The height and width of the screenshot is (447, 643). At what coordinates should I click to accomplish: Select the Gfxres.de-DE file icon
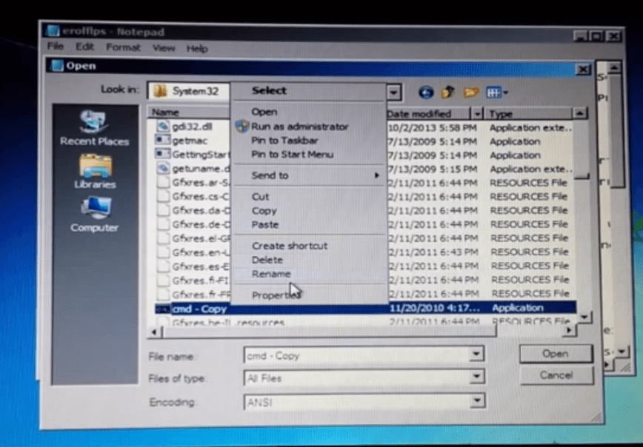[164, 224]
